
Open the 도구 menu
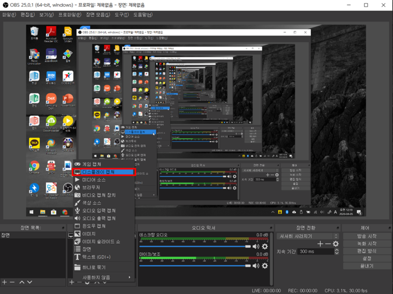pos(122,15)
